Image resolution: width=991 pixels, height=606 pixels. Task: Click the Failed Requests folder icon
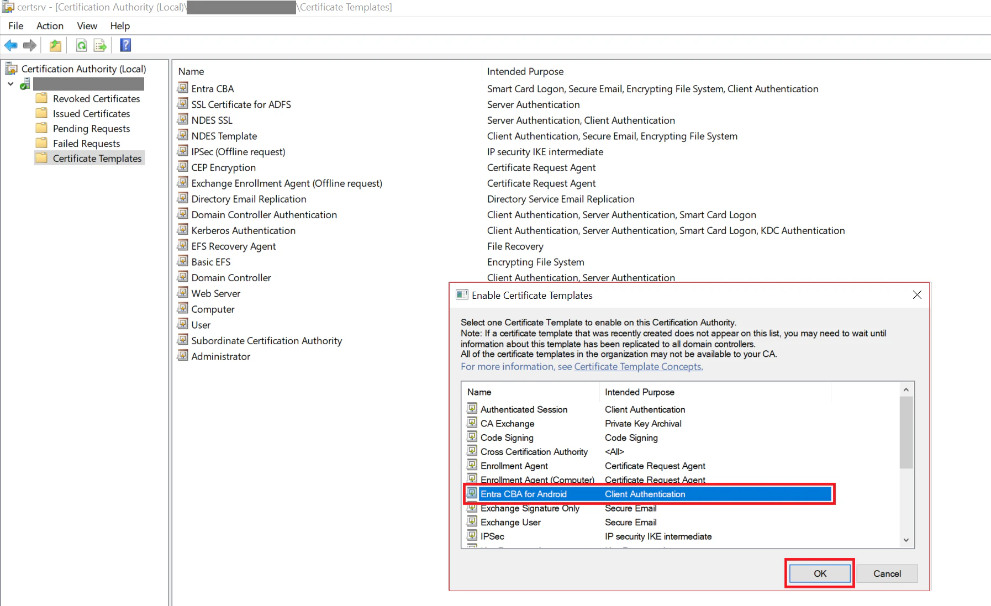click(41, 143)
